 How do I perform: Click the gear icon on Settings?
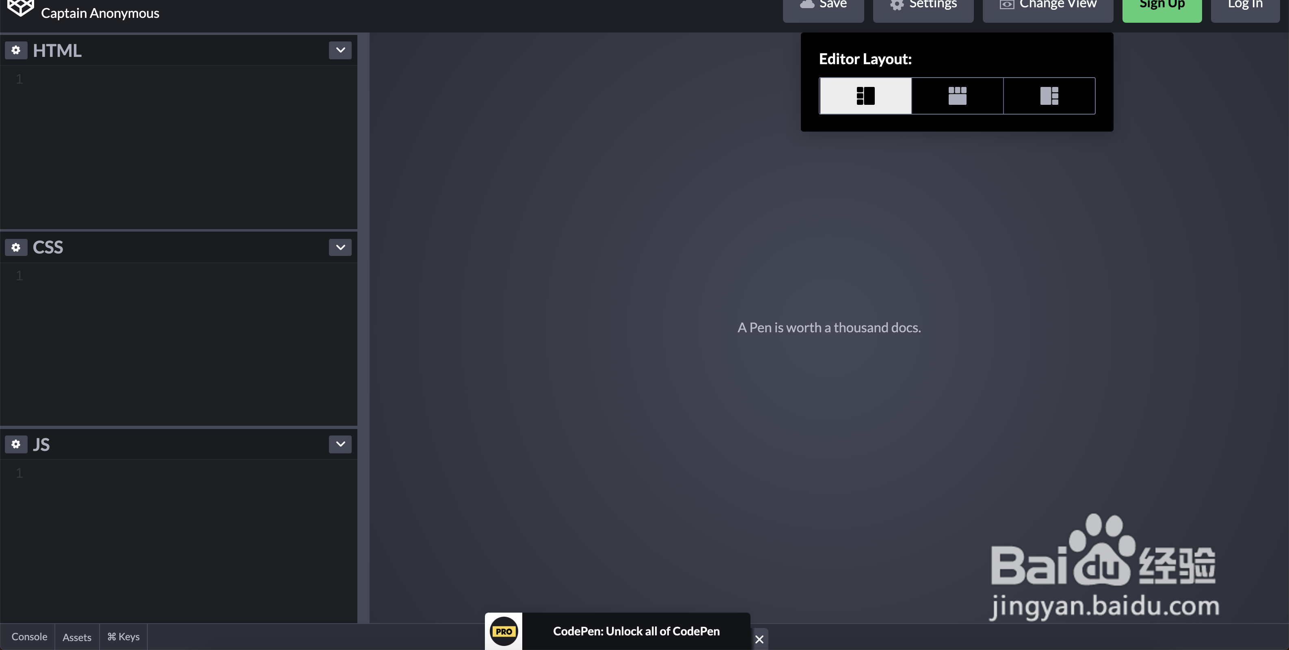point(897,4)
